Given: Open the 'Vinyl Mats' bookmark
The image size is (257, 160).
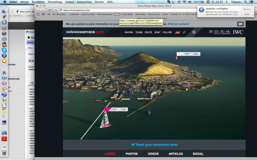Looking at the screenshot, I should [x=127, y=14].
